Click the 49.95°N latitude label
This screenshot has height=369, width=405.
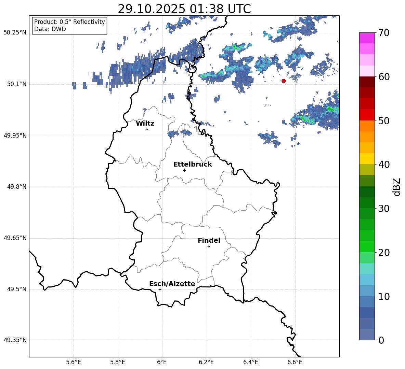point(15,135)
